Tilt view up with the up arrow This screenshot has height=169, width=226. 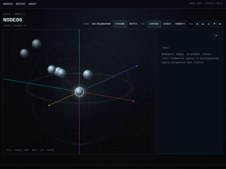(203, 24)
